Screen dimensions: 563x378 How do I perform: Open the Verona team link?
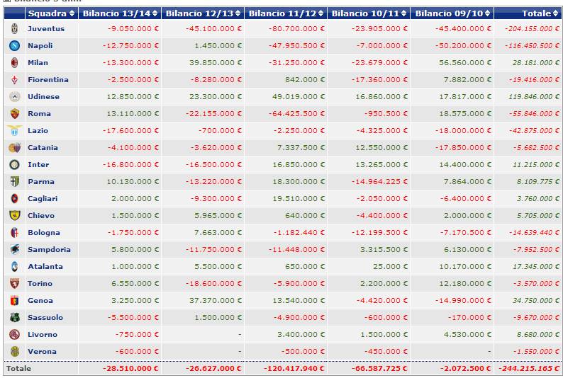point(42,351)
